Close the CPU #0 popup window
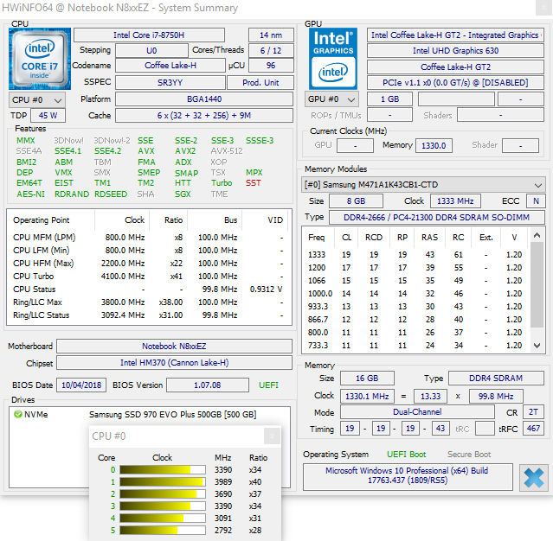The height and width of the screenshot is (541, 553). point(272,436)
